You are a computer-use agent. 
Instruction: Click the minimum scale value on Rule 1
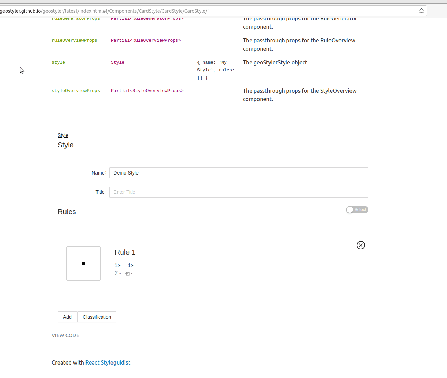(x=118, y=265)
